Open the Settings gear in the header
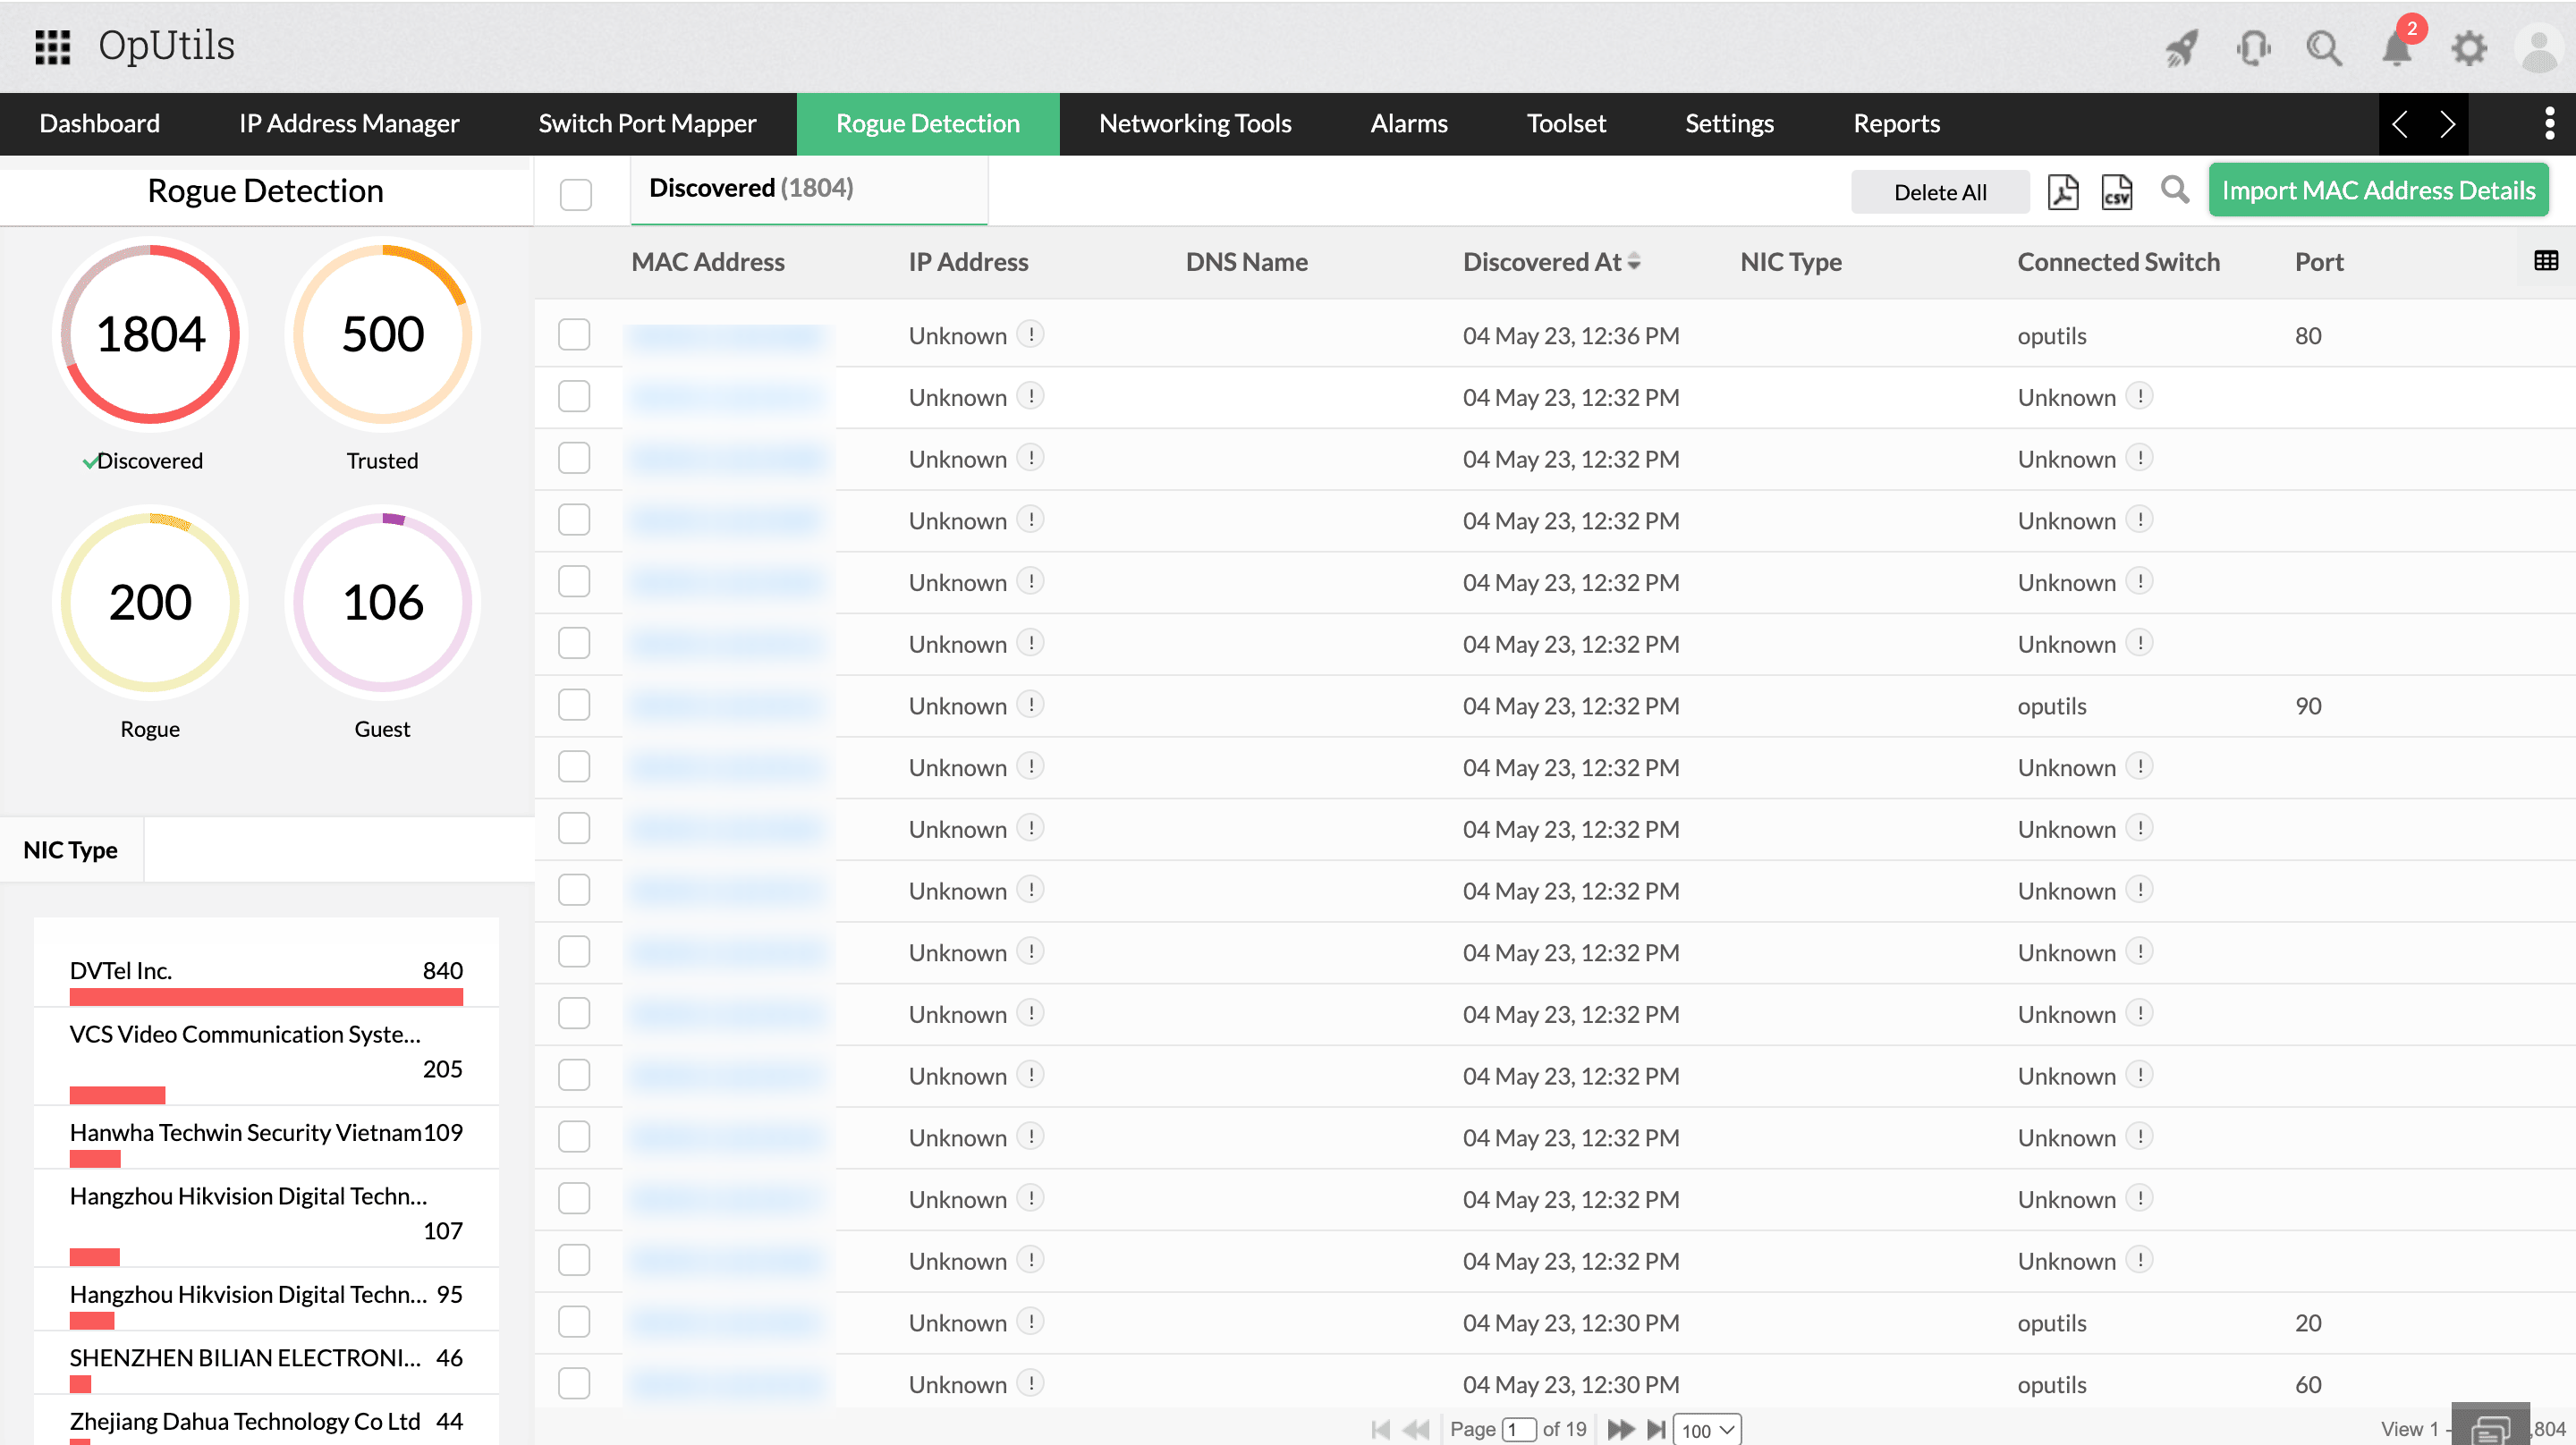2576x1445 pixels. (x=2468, y=47)
